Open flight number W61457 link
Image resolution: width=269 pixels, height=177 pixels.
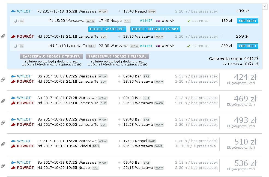(146, 20)
